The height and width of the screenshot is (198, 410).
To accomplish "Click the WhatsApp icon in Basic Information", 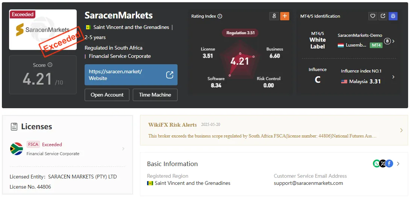I will click(x=377, y=164).
